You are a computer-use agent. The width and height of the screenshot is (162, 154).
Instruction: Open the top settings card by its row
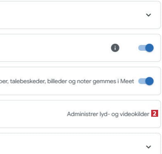click(x=80, y=15)
